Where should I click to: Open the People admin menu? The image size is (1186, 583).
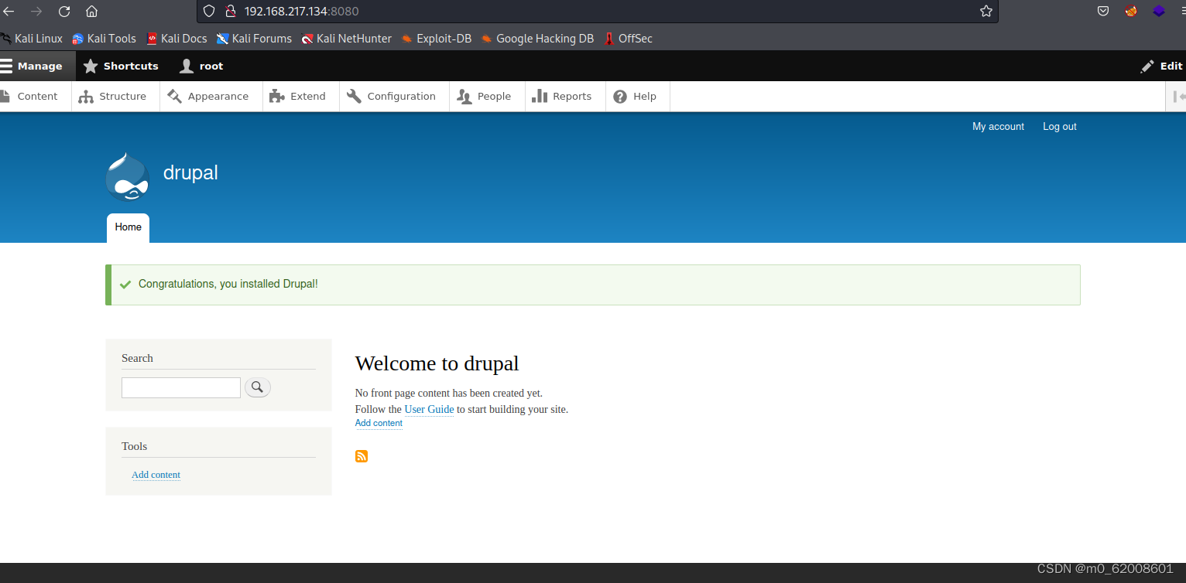coord(486,97)
